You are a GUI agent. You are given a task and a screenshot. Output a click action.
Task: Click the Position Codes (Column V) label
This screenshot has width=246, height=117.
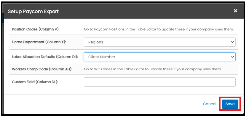[36, 30]
